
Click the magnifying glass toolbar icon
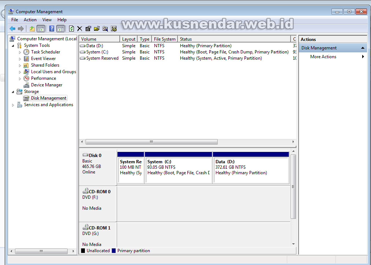coord(105,29)
